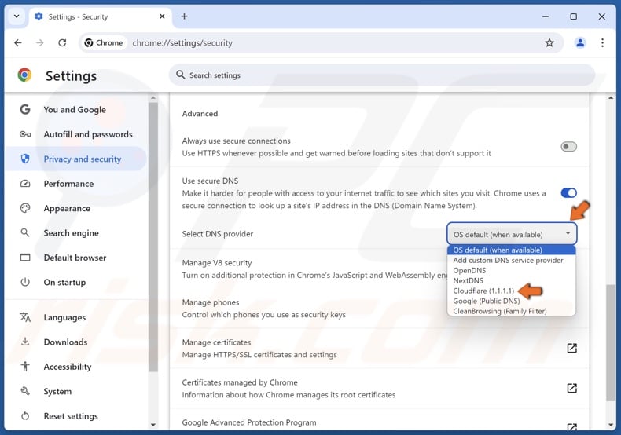The height and width of the screenshot is (435, 621).
Task: Click sidebar scrollbar down arrow
Action: [153, 425]
